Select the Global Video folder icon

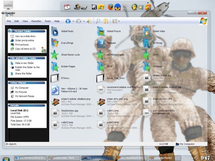pyautogui.click(x=147, y=31)
